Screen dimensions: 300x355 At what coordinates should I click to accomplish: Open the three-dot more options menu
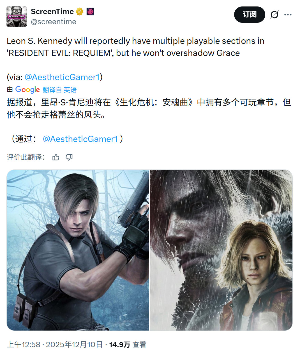(288, 15)
